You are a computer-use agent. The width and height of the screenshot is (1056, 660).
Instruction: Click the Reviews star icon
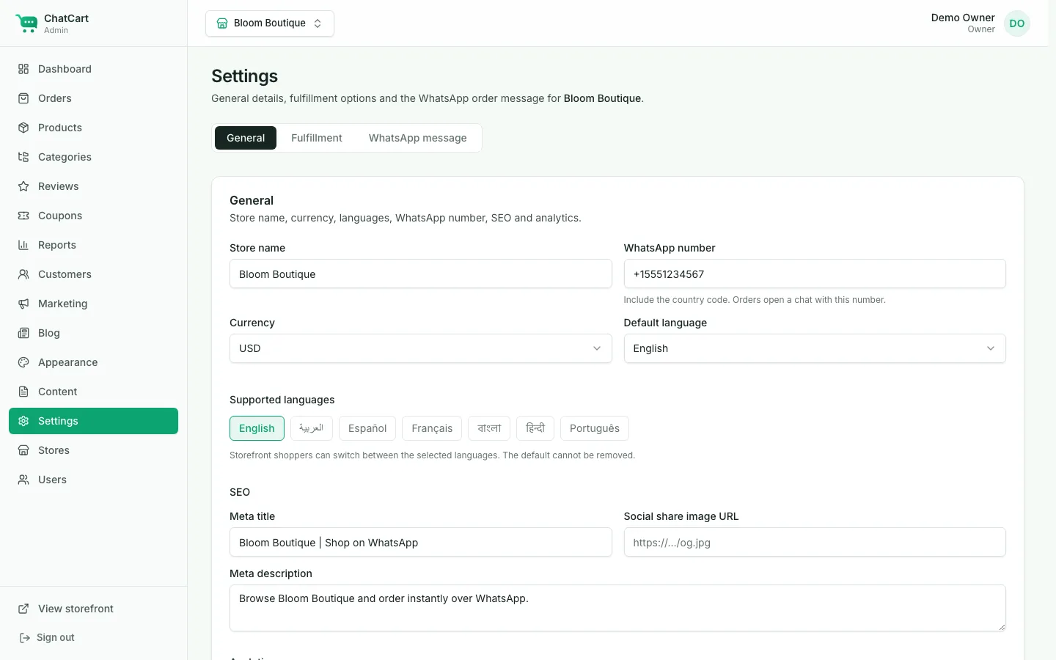[x=23, y=186]
